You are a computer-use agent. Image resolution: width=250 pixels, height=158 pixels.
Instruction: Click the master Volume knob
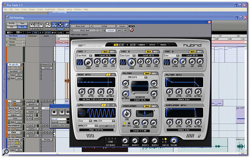(174, 141)
